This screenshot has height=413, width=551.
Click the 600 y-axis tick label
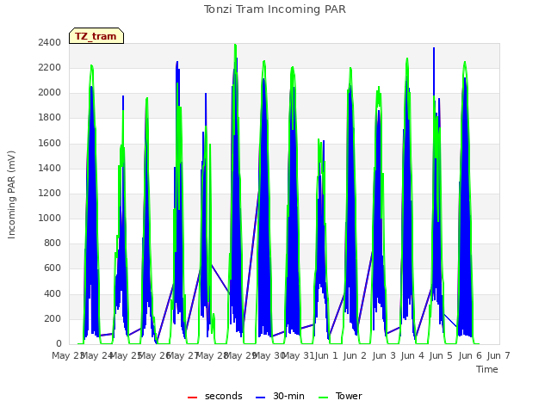tap(53, 268)
